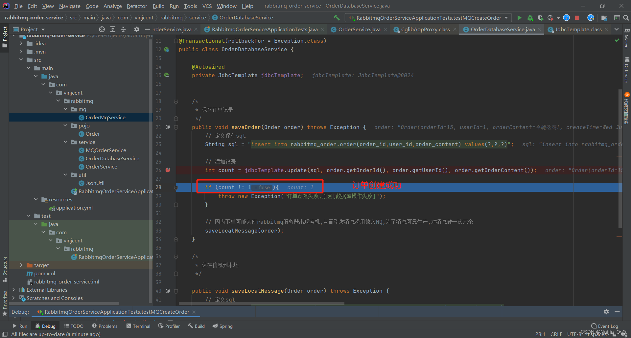Click the Build project hammer icon
This screenshot has height=338, width=631.
337,17
